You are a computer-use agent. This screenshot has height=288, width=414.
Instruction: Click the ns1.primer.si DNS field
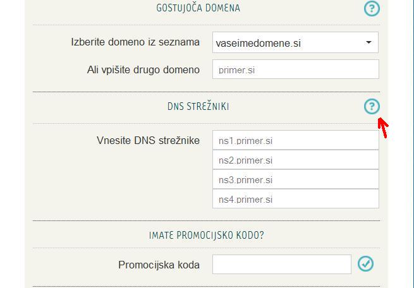tap(295, 140)
